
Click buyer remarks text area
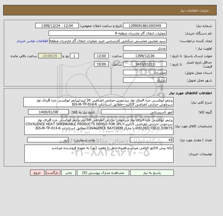(x=99, y=154)
